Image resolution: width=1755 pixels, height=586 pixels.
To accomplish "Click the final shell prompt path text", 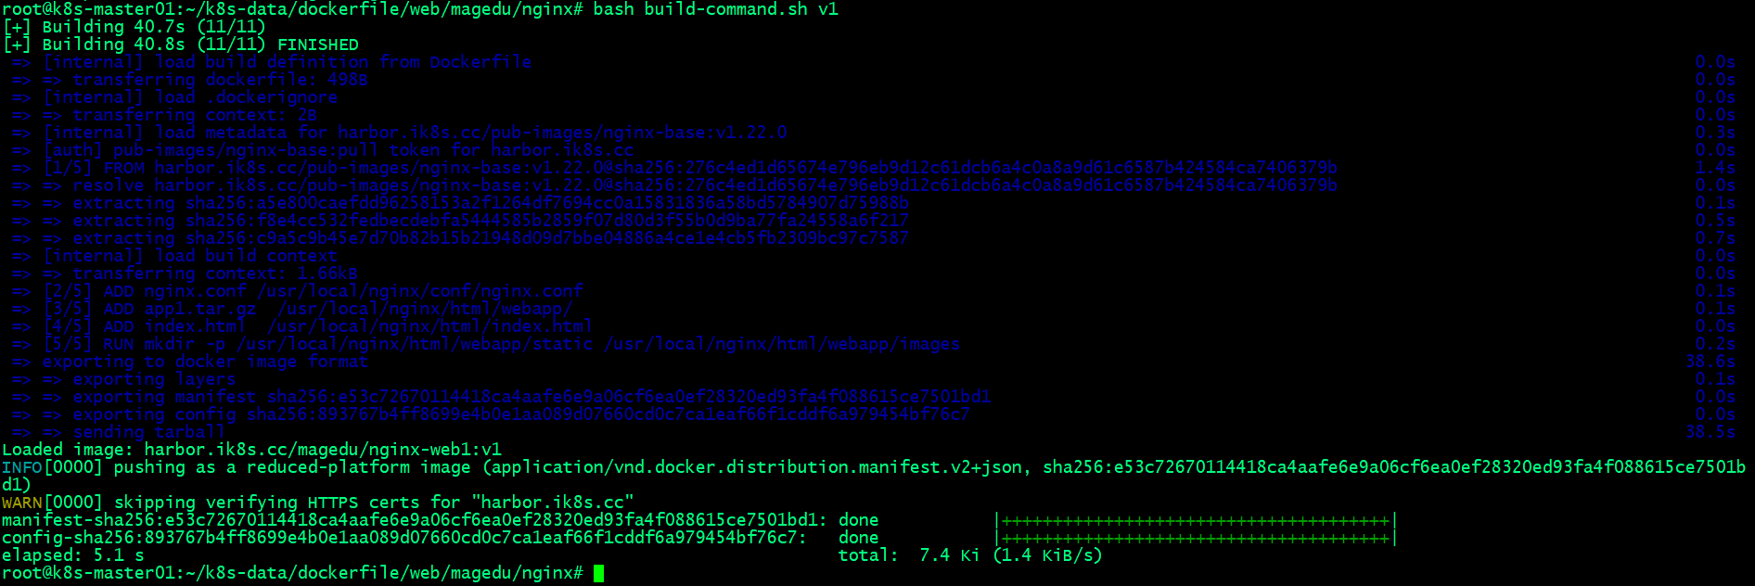I will coord(292,573).
